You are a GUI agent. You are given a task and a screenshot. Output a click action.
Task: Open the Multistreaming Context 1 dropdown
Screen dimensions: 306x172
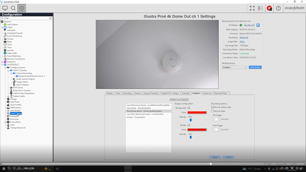point(234,67)
